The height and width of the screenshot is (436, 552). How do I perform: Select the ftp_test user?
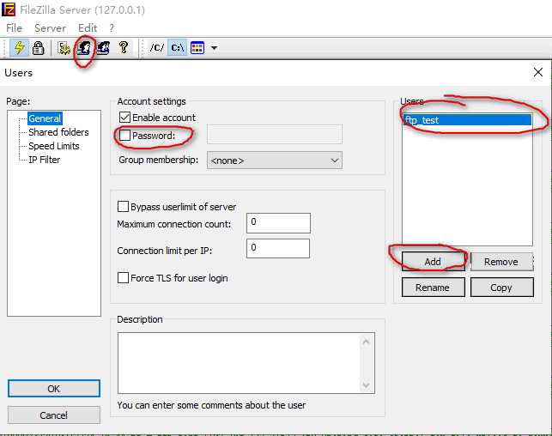tap(467, 120)
